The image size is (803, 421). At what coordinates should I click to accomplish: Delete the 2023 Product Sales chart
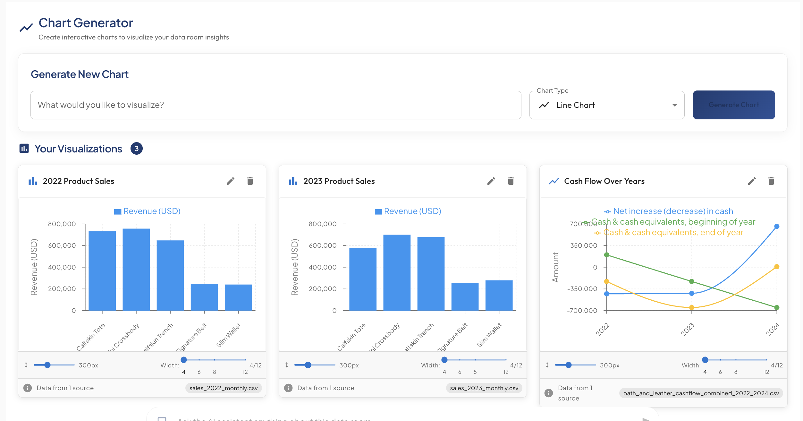(511, 181)
